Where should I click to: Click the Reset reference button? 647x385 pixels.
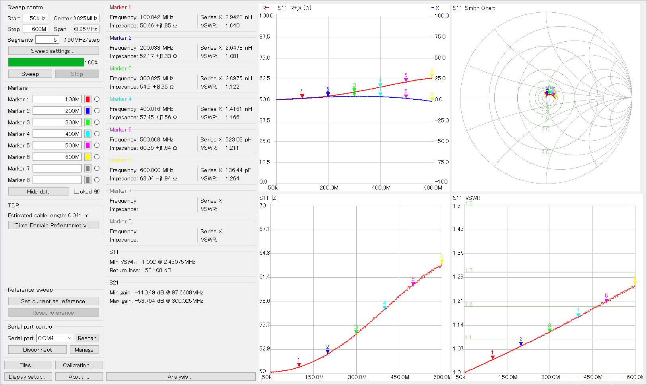point(54,313)
